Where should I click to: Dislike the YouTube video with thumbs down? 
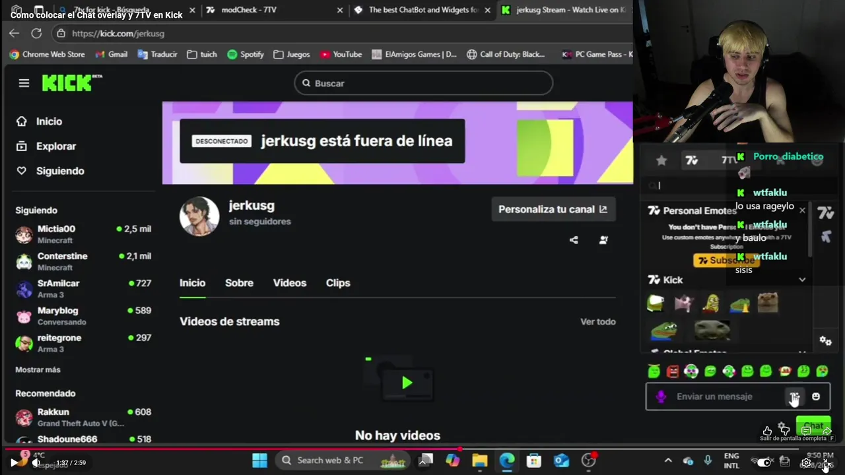click(x=785, y=431)
